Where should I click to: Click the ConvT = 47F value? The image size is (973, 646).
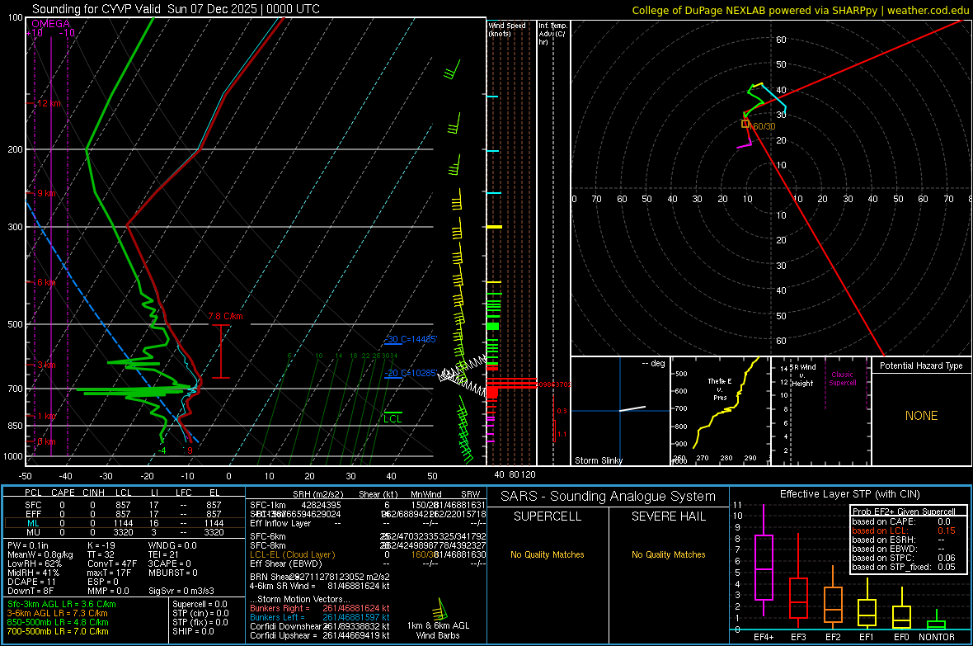pos(112,564)
